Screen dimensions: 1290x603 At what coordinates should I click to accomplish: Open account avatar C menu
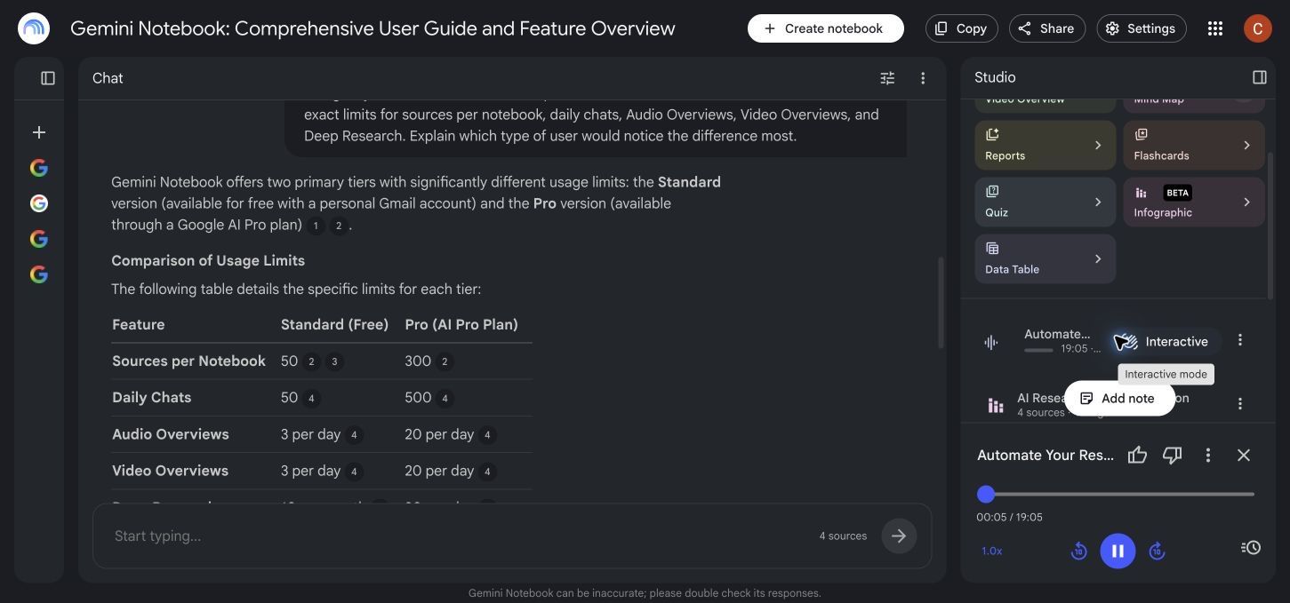(1258, 28)
